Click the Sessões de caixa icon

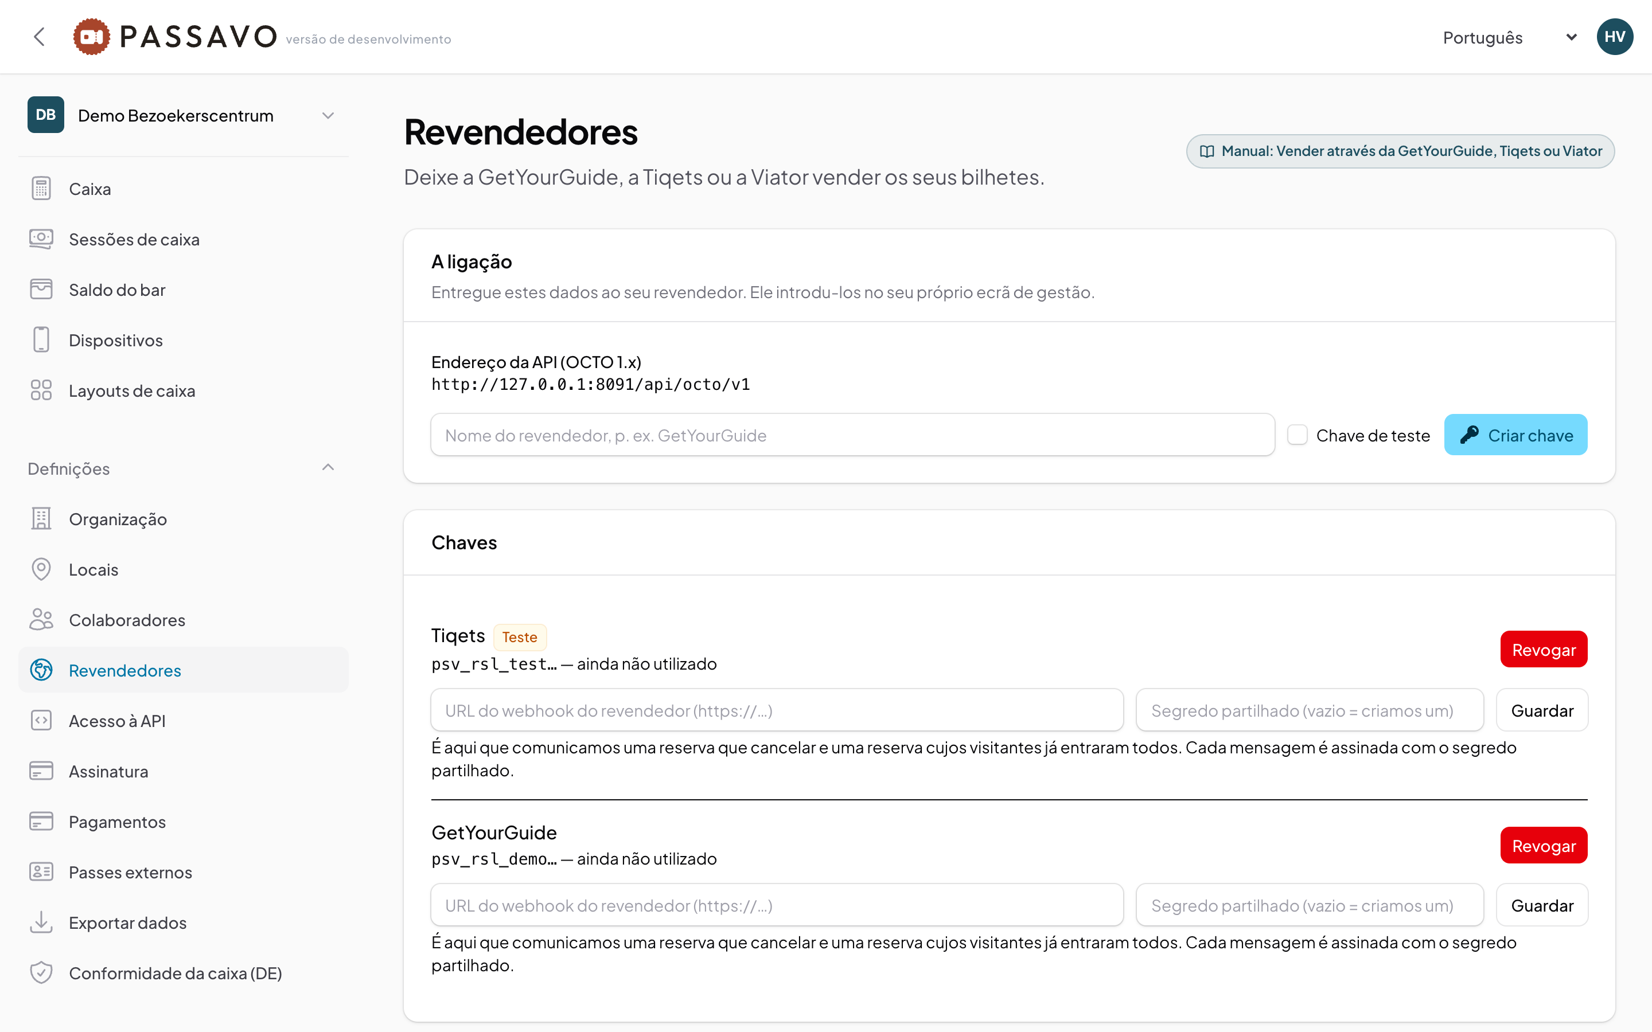click(41, 239)
